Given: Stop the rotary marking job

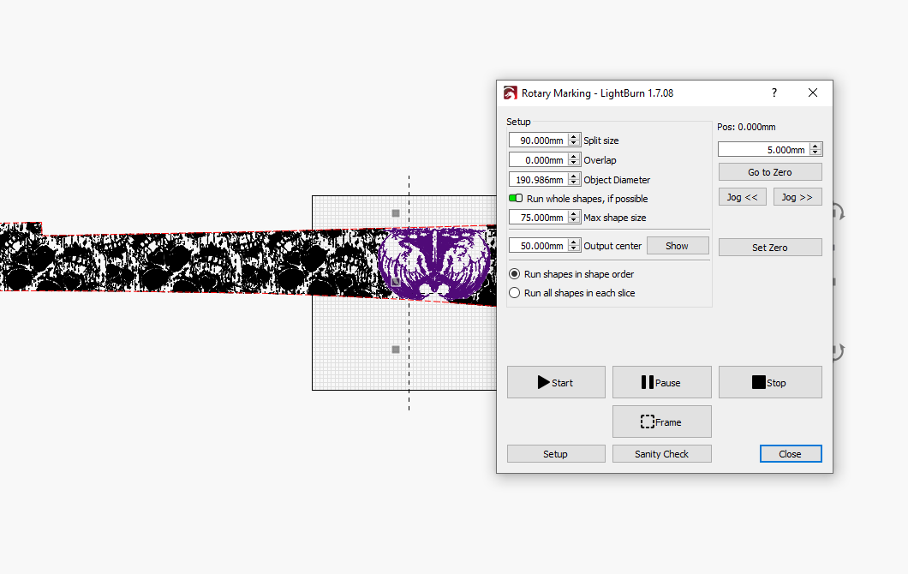Looking at the screenshot, I should point(770,382).
